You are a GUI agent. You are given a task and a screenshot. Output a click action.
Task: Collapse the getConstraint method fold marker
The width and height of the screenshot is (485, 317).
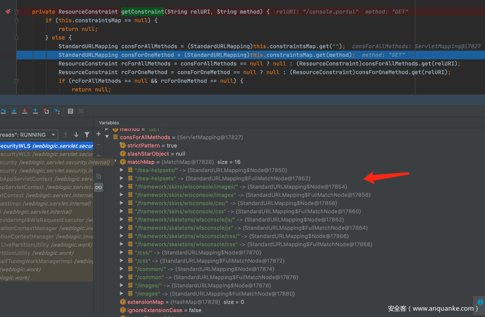click(x=17, y=12)
